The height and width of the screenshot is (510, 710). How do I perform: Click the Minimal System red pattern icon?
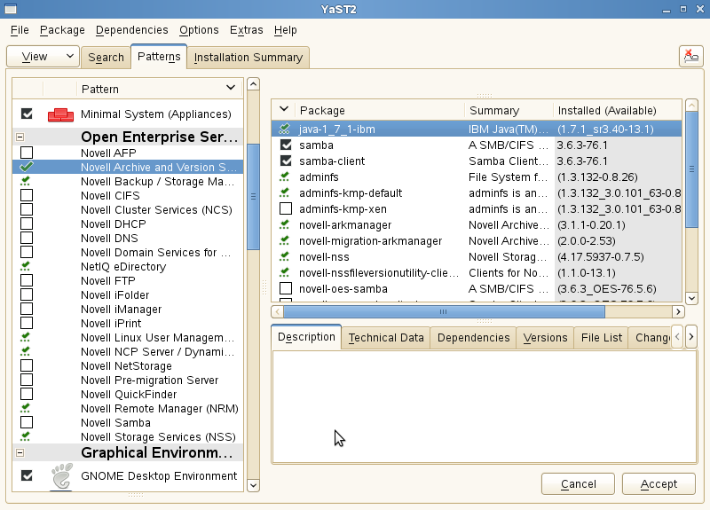tap(60, 114)
